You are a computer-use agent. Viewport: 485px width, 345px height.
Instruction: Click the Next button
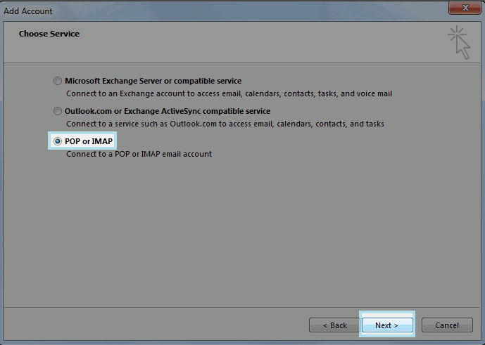pos(386,325)
